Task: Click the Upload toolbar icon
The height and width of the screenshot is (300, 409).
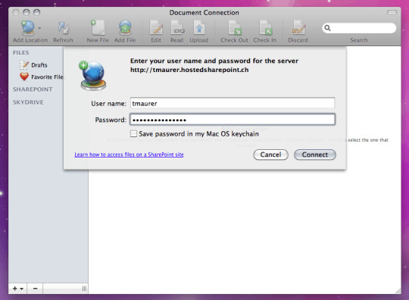Action: pyautogui.click(x=199, y=28)
